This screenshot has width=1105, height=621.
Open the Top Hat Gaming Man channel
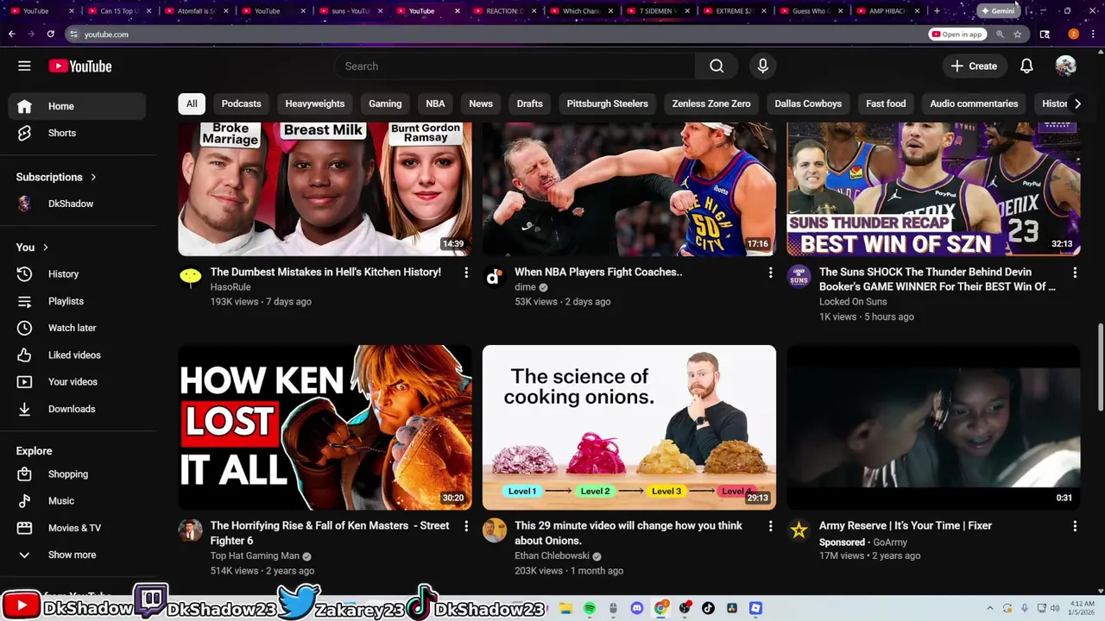pos(255,556)
